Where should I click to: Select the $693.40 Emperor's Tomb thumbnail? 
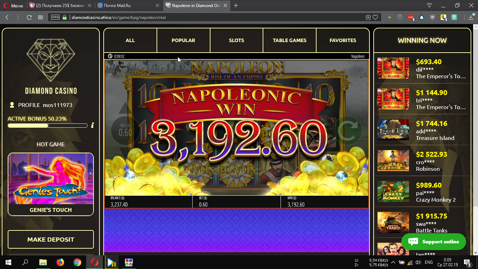click(x=393, y=68)
